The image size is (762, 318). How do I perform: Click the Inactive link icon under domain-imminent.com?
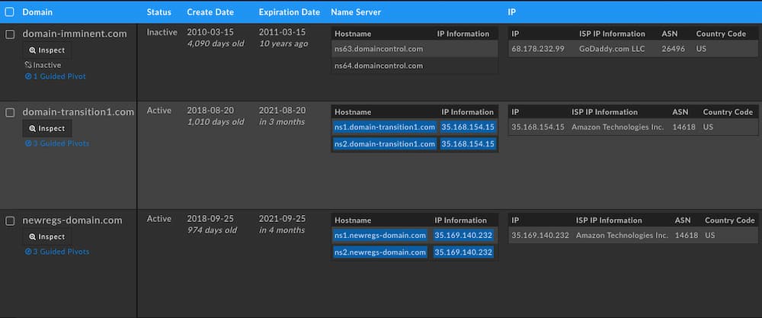click(28, 65)
